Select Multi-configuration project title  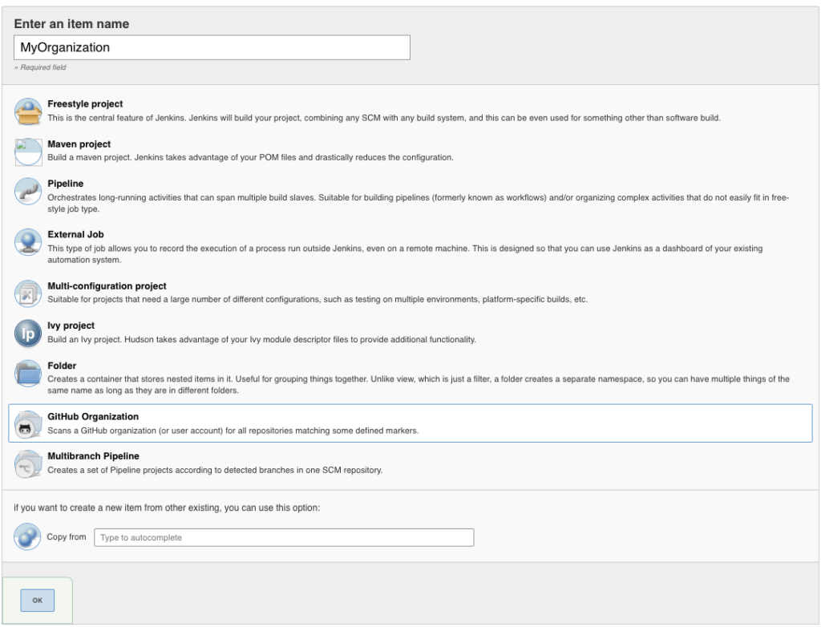tap(107, 286)
